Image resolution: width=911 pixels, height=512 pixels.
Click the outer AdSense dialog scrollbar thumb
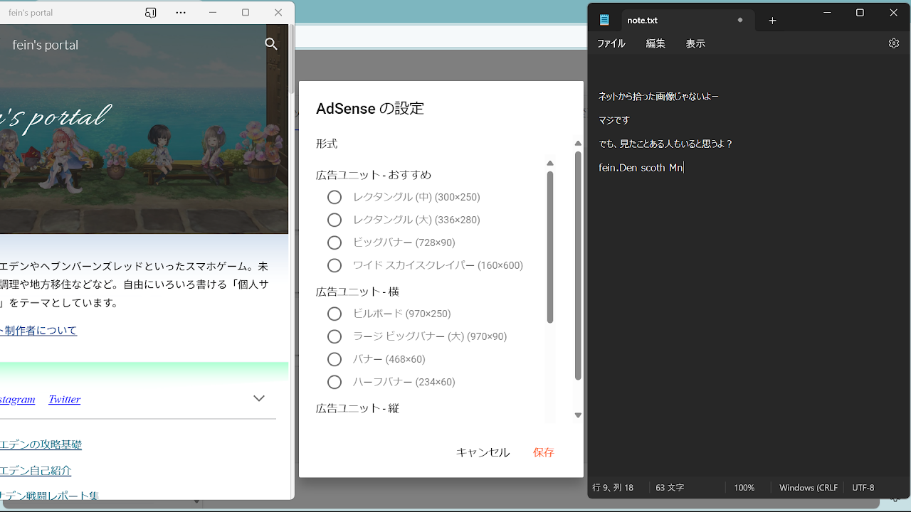point(578,265)
